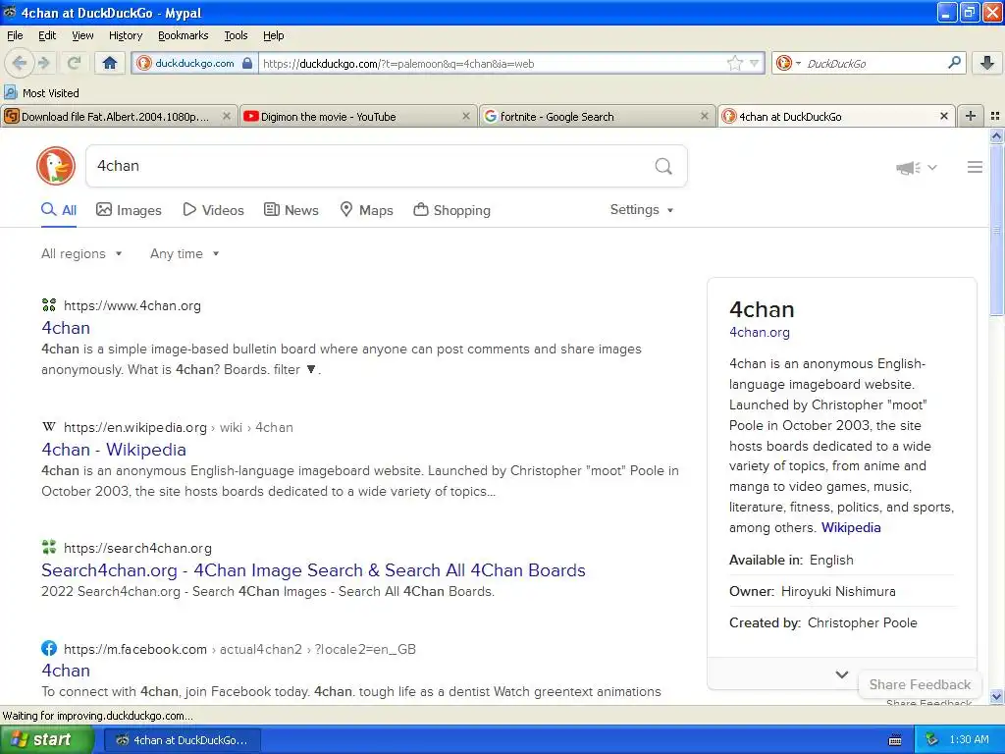Click the Wikipedia W favicon
1005x754 pixels.
(x=49, y=427)
